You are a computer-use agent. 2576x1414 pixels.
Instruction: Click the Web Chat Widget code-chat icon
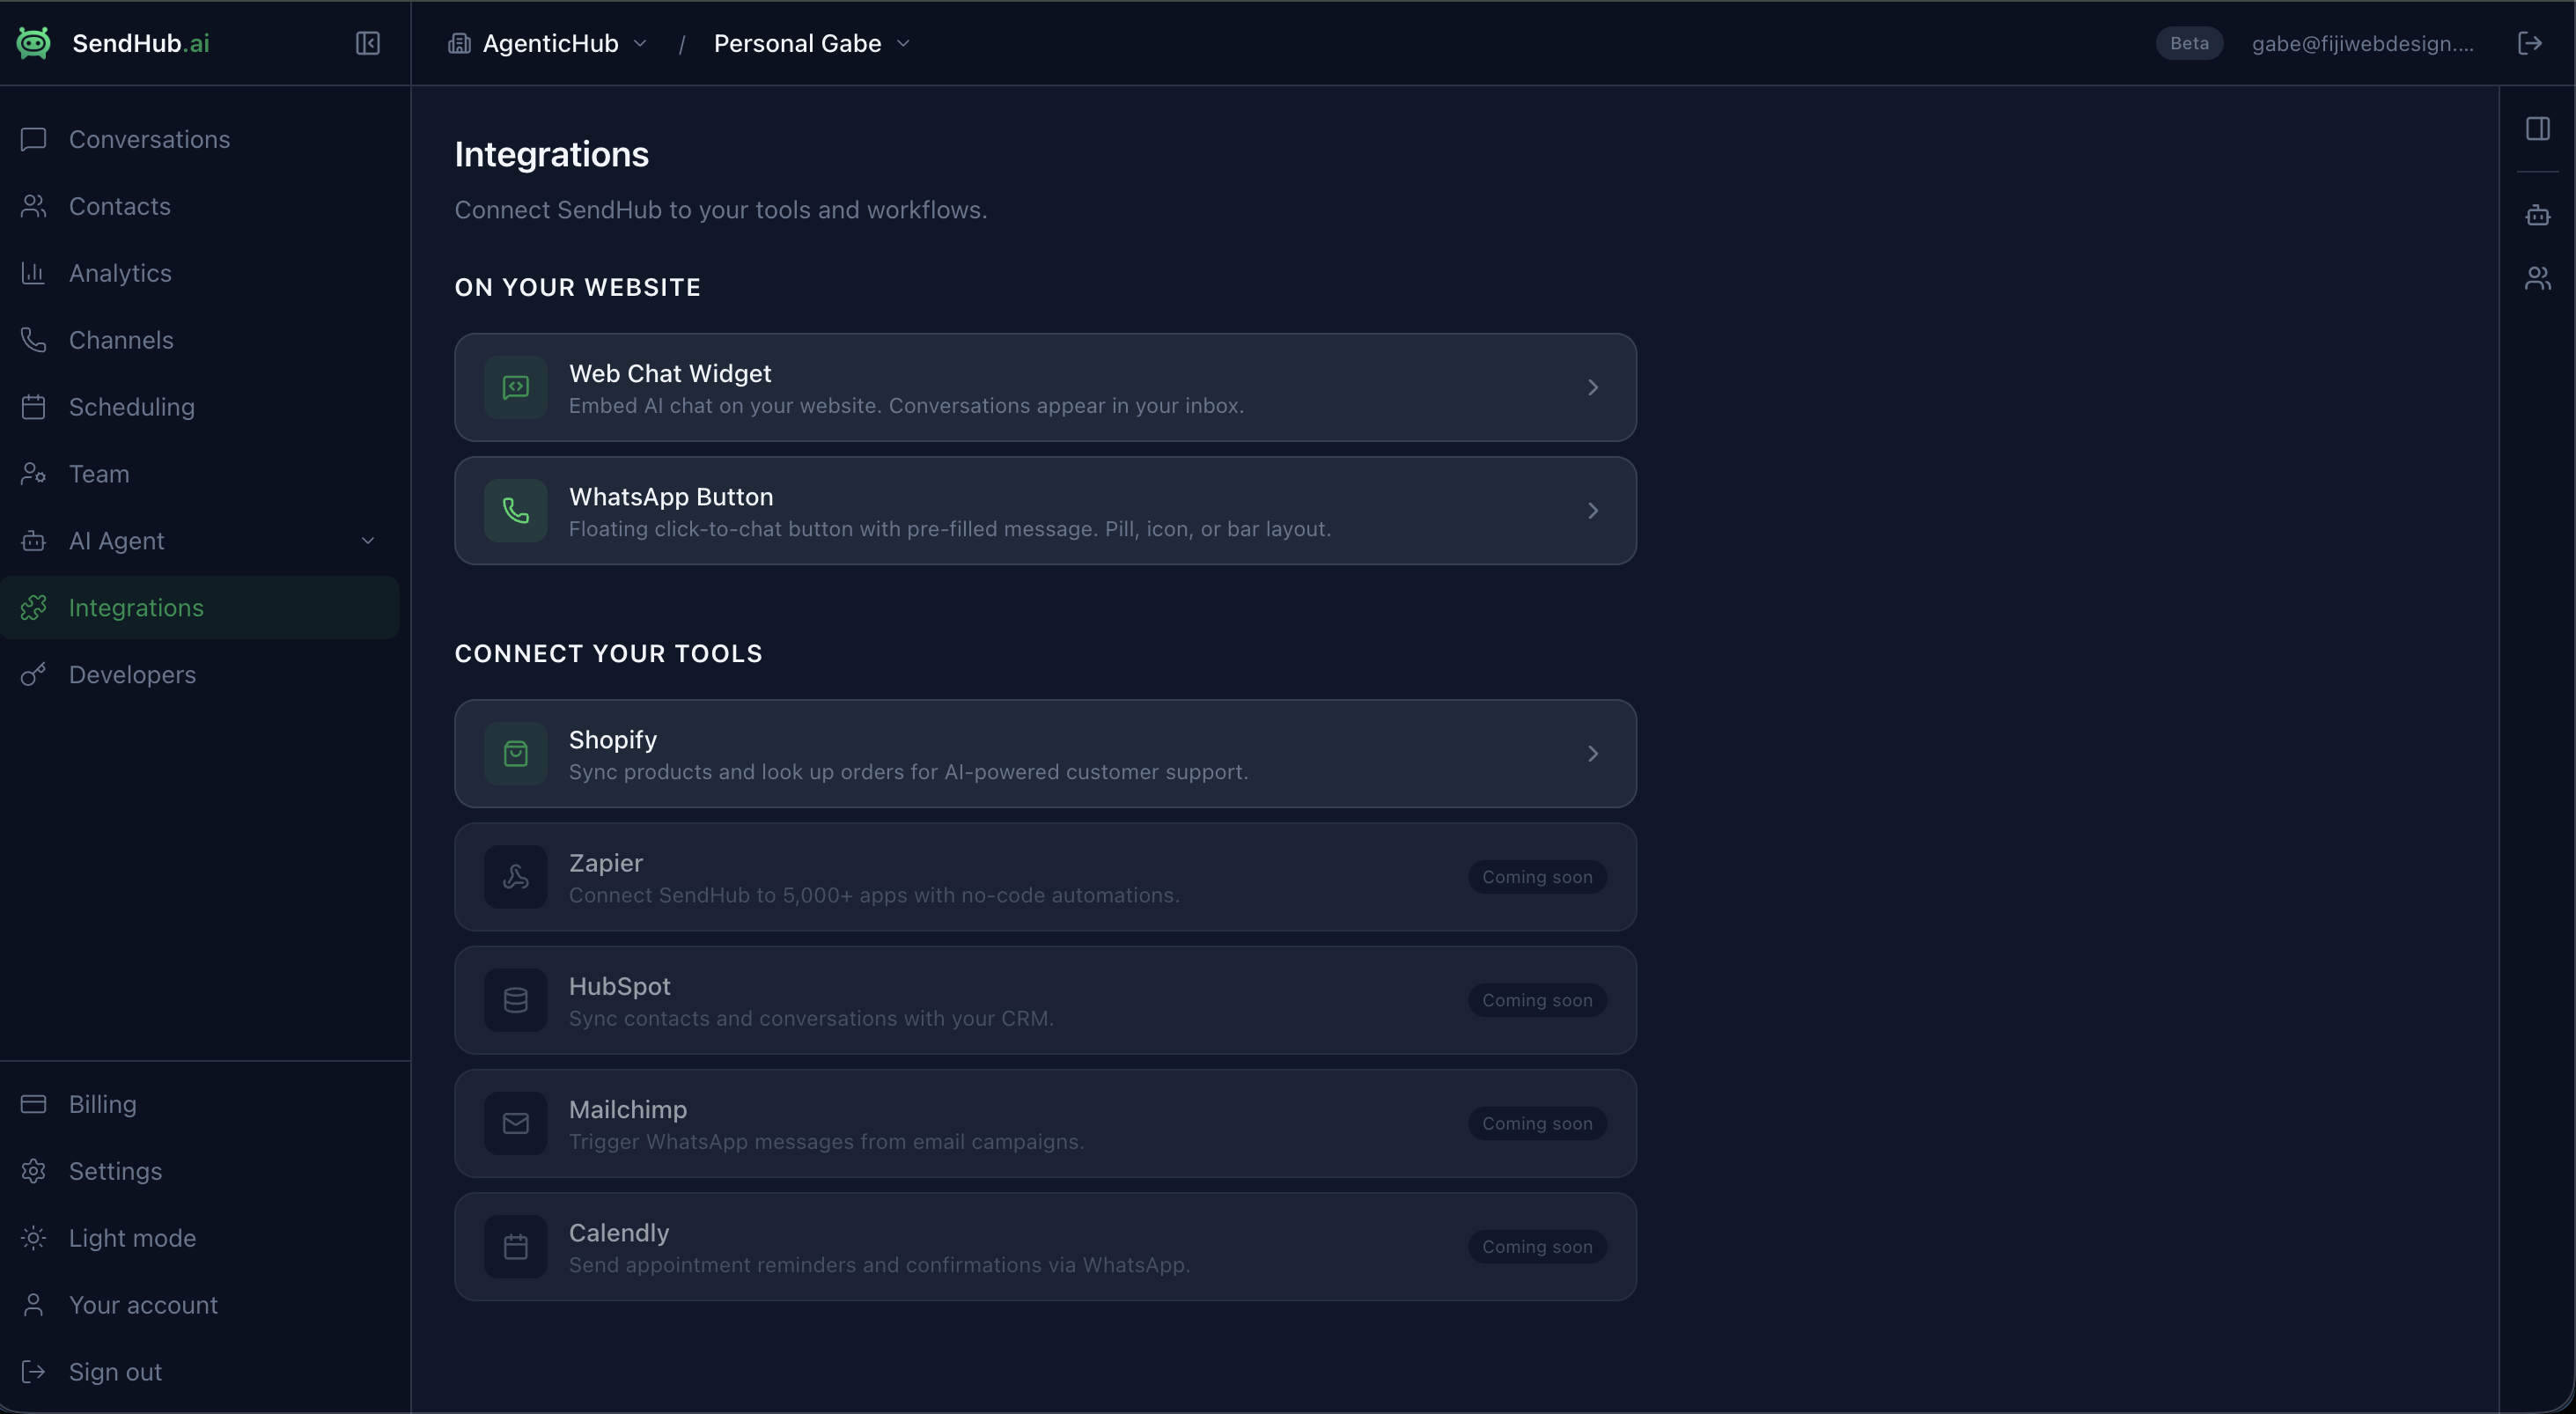516,388
